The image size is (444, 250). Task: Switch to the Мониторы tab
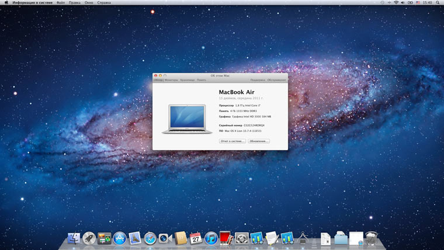point(171,80)
